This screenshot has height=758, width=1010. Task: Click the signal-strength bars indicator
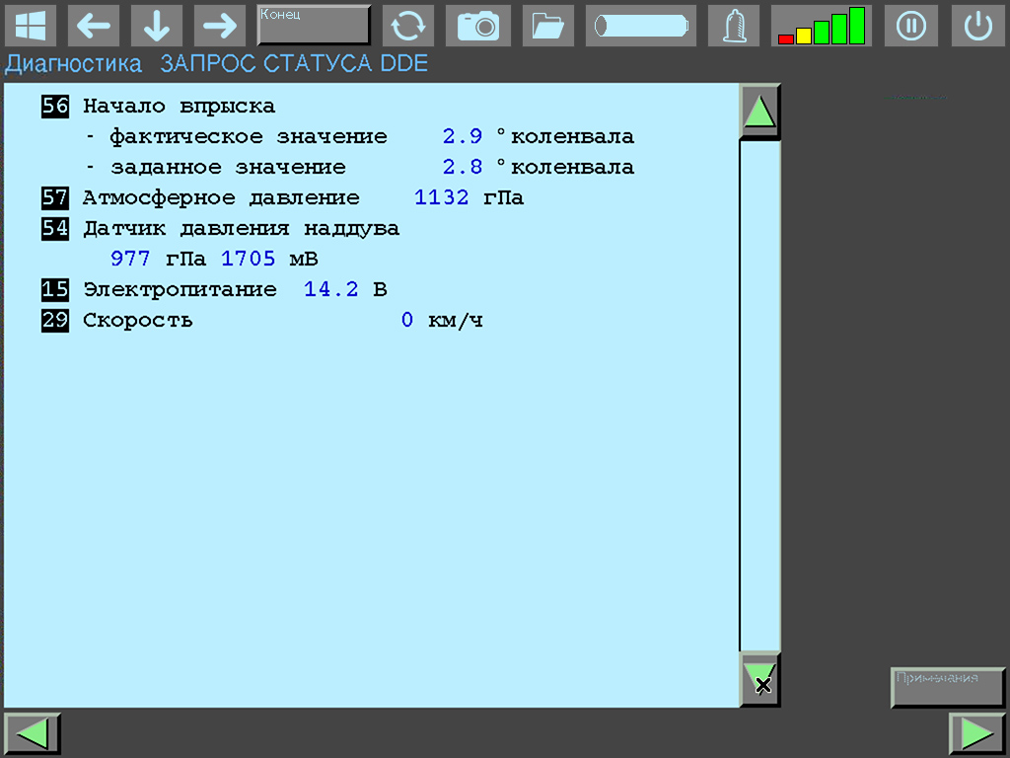pos(822,26)
